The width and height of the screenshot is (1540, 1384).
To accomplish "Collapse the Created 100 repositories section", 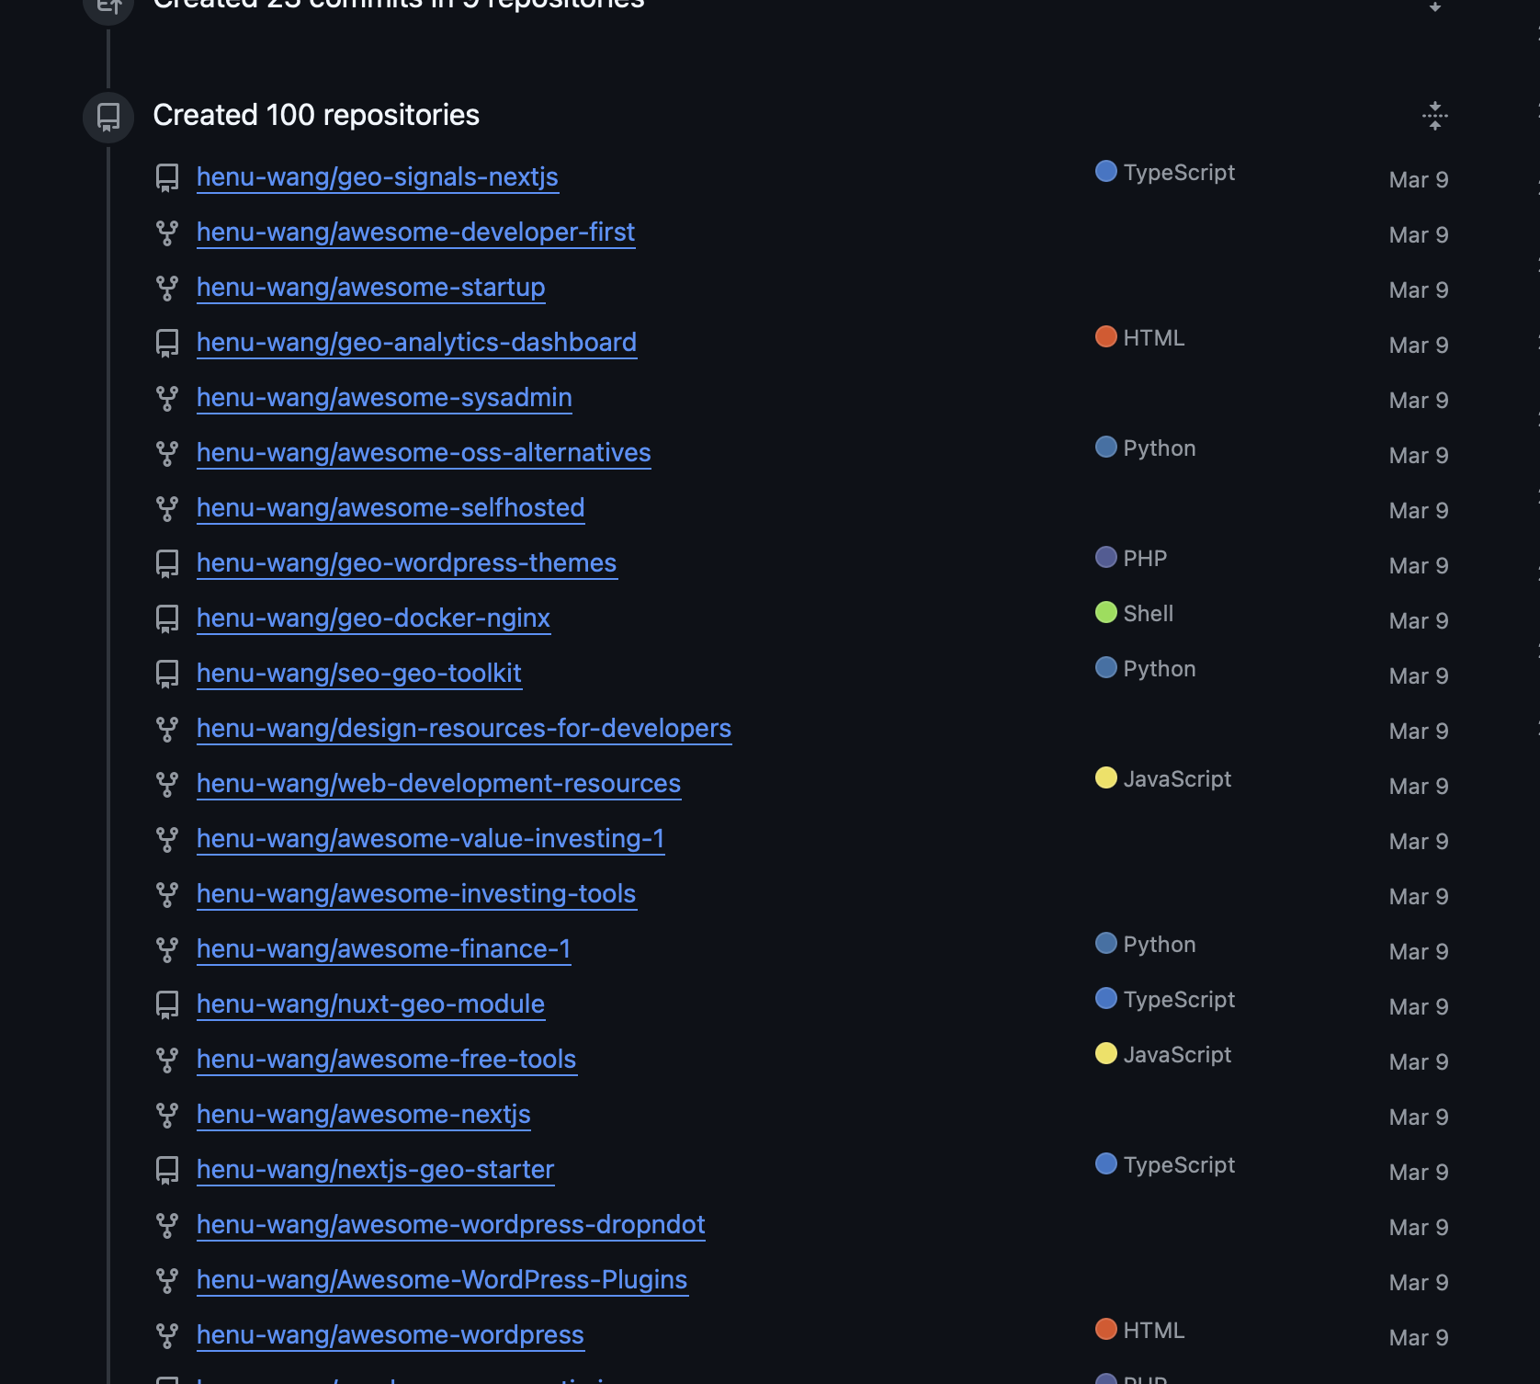I will coord(1434,116).
